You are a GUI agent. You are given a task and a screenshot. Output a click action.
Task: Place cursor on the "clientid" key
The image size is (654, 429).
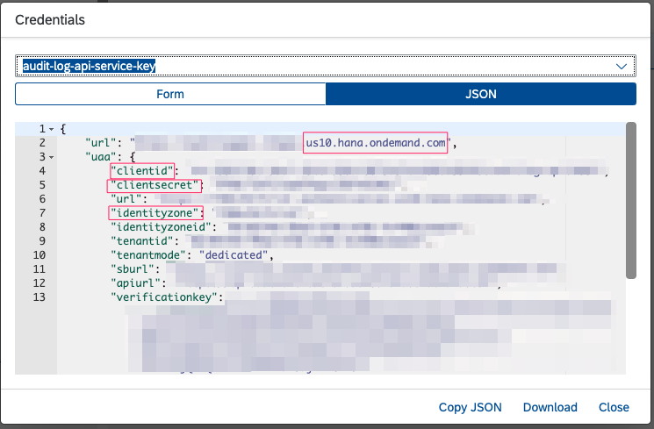[x=144, y=170]
